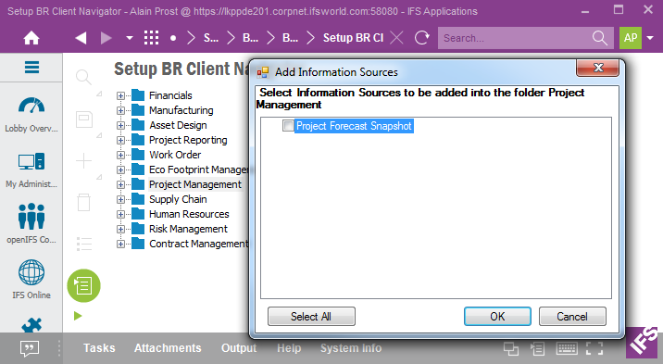The width and height of the screenshot is (663, 364).
Task: Toggle full screen with bracket icon
Action: [594, 349]
